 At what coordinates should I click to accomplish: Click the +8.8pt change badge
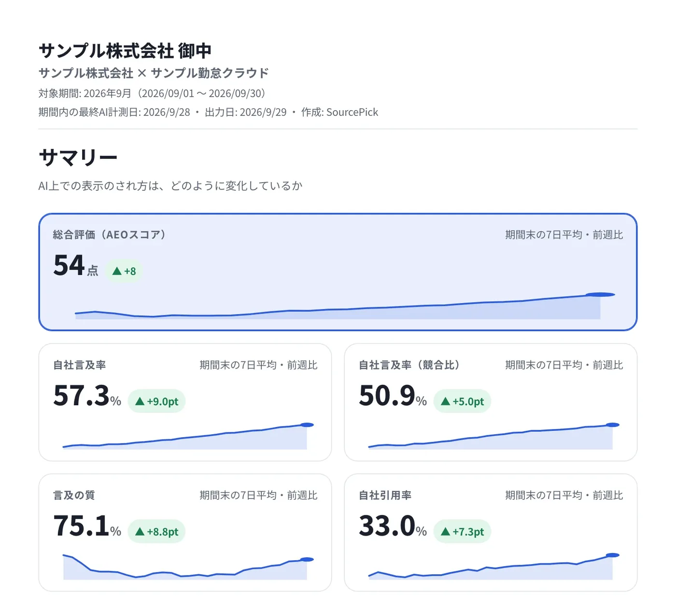point(156,532)
